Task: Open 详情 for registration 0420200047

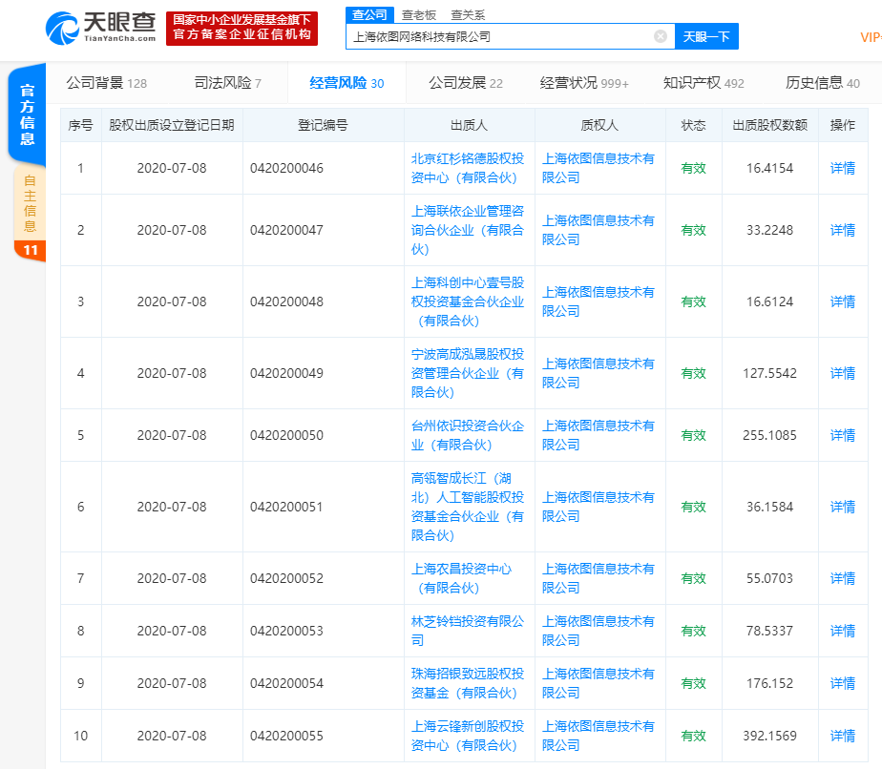Action: [842, 230]
